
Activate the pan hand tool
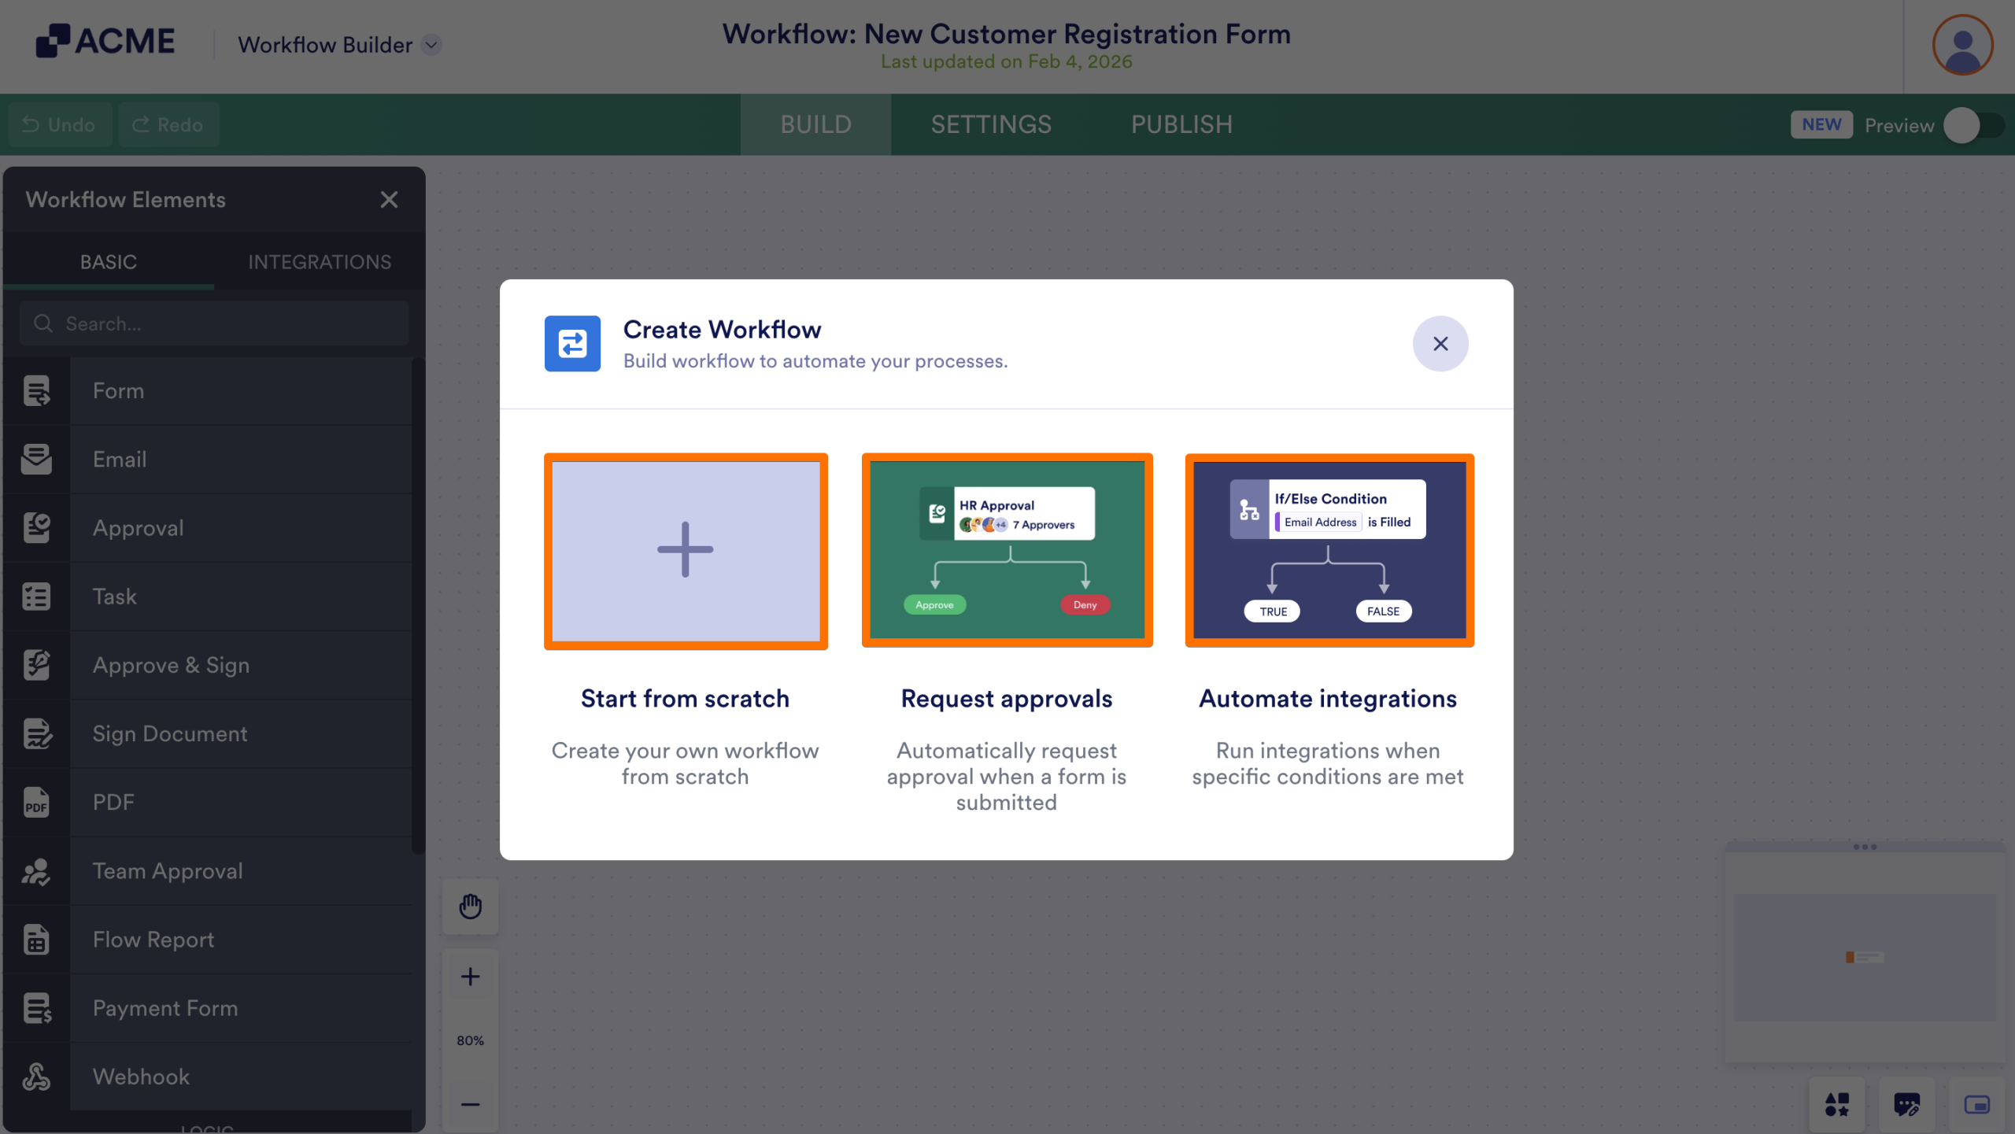point(470,906)
